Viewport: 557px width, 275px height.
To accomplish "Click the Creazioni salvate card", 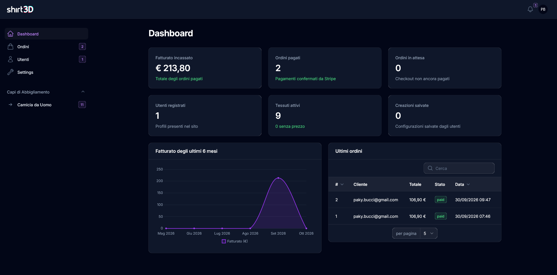I will click(445, 116).
